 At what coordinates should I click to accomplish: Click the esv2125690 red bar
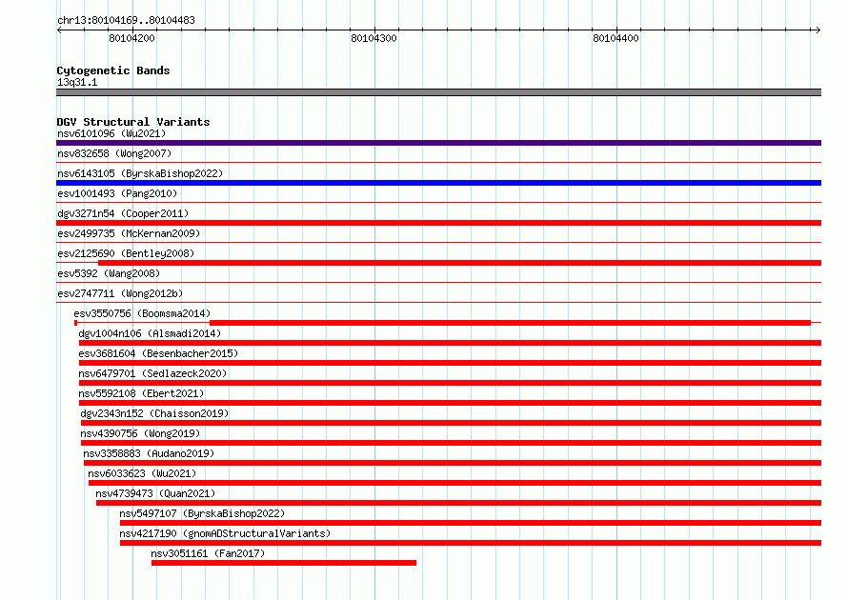click(x=459, y=263)
